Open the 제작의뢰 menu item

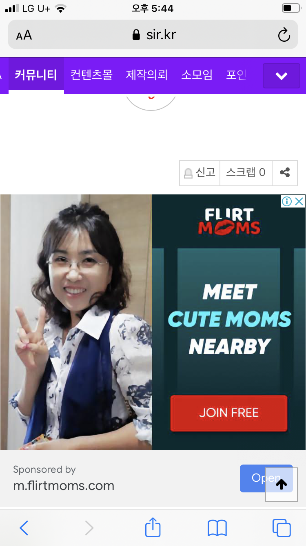pyautogui.click(x=147, y=75)
